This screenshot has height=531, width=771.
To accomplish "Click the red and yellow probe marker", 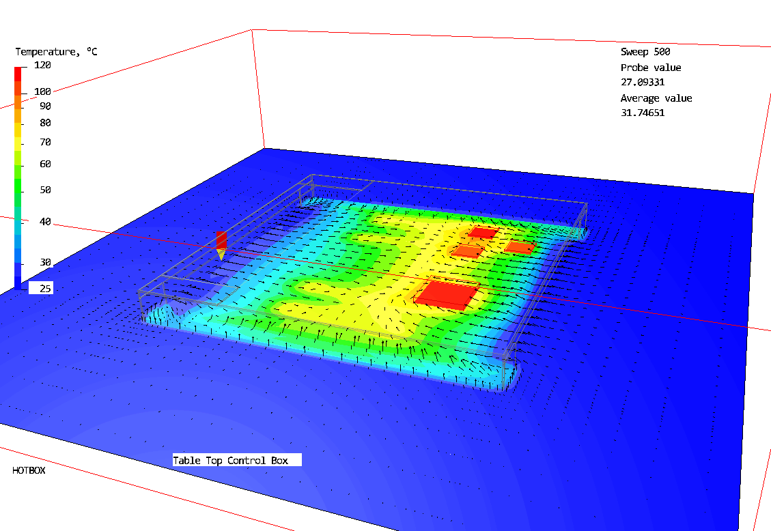I will point(221,244).
